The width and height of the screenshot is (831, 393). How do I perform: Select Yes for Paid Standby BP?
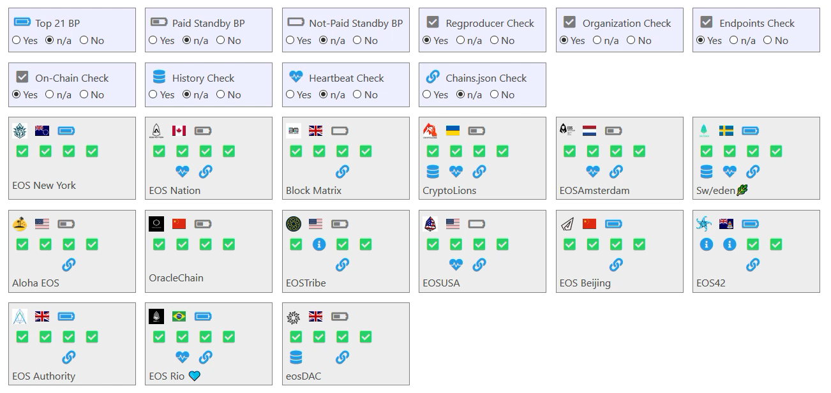[x=153, y=40]
